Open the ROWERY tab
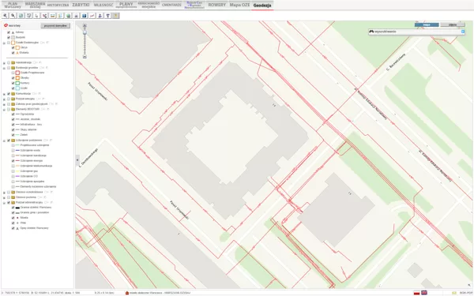The height and width of the screenshot is (296, 474). tap(217, 5)
